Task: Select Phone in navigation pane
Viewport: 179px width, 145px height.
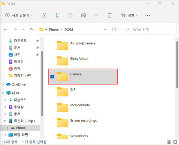Action: pyautogui.click(x=21, y=128)
